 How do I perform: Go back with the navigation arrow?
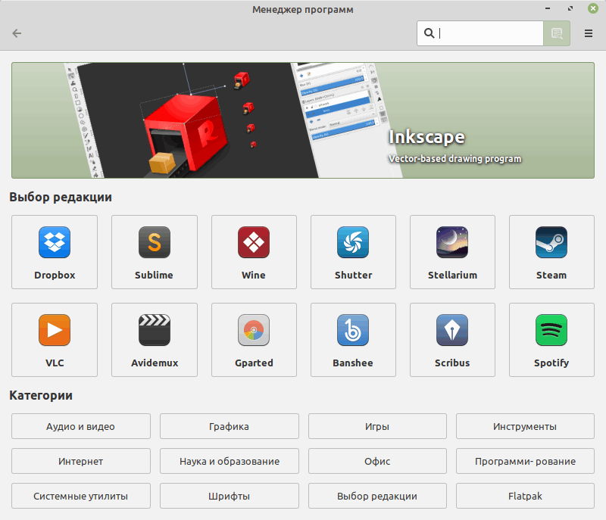pos(16,33)
